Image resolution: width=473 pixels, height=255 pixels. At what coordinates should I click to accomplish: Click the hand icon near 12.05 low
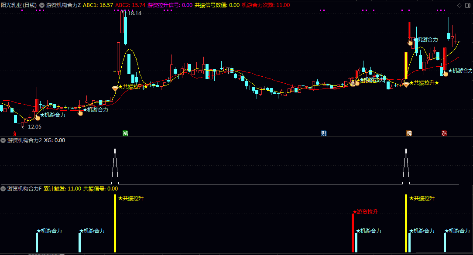tap(38, 117)
